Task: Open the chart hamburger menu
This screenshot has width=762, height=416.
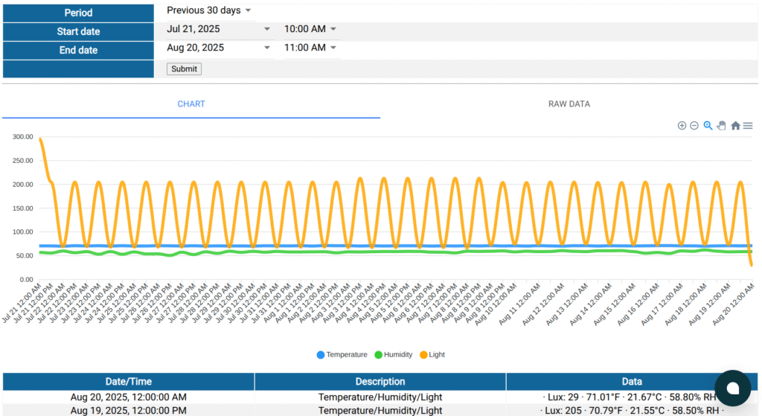Action: point(748,126)
